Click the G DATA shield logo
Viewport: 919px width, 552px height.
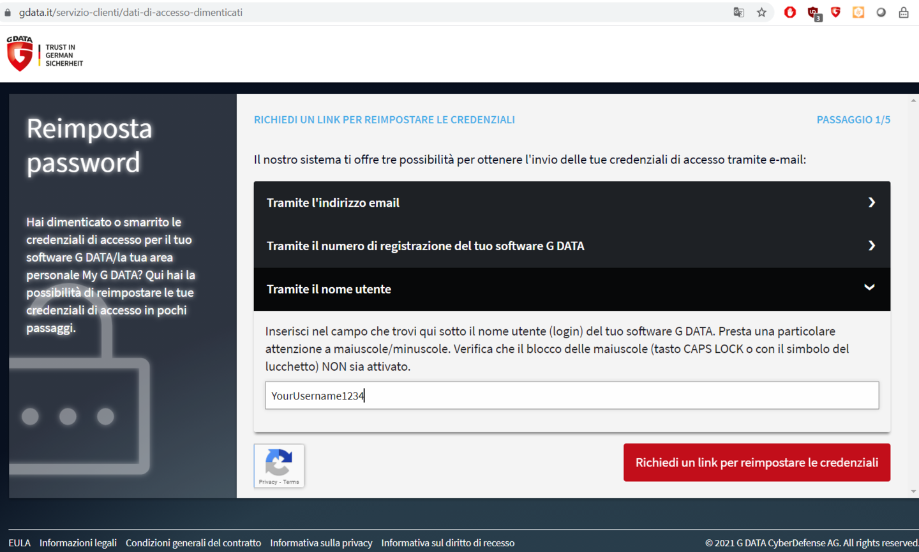[x=20, y=54]
